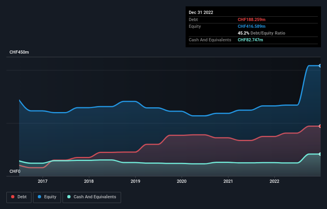This screenshot has height=209, width=327.
Task: Click the 2017 x-axis label
Action: (43, 181)
